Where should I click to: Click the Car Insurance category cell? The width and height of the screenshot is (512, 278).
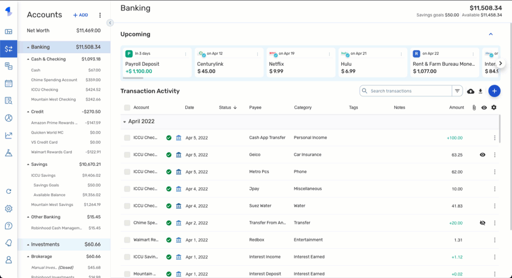click(x=307, y=155)
